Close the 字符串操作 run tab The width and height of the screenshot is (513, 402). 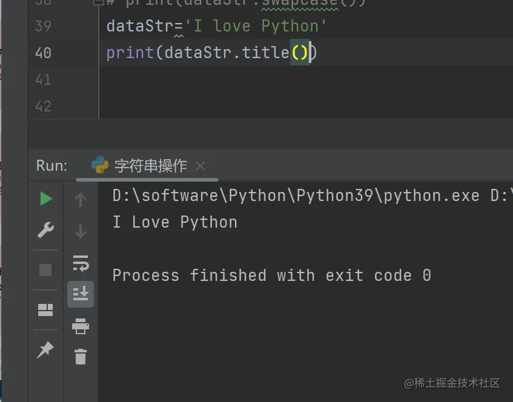(x=200, y=166)
